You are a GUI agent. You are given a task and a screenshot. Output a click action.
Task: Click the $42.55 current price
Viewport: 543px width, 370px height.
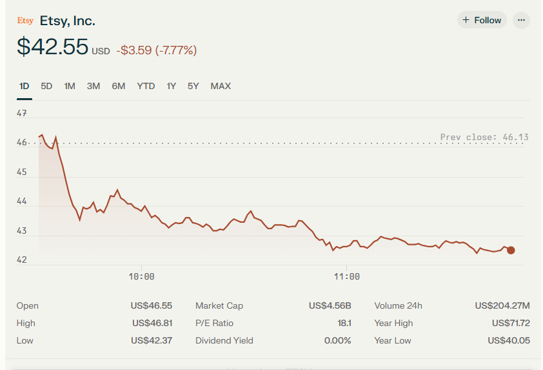(53, 46)
